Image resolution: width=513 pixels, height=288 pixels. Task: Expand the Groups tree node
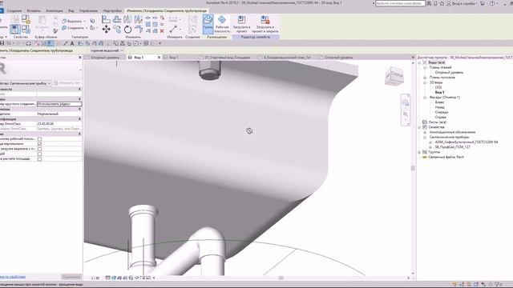coord(420,152)
